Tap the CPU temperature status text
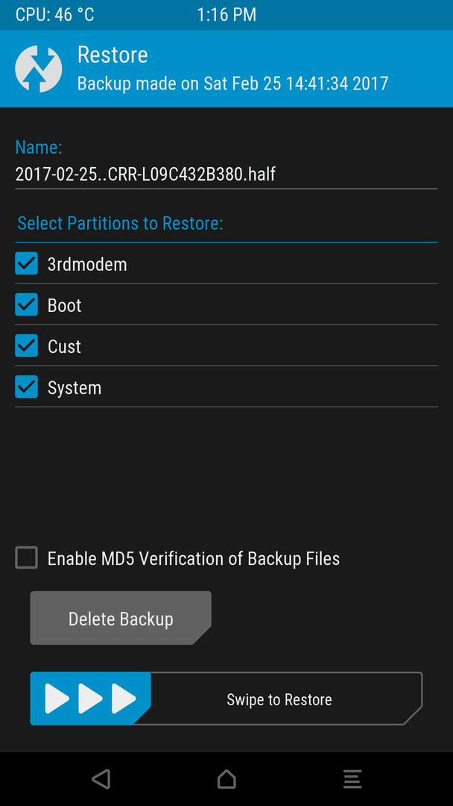Image resolution: width=453 pixels, height=806 pixels. click(x=55, y=15)
